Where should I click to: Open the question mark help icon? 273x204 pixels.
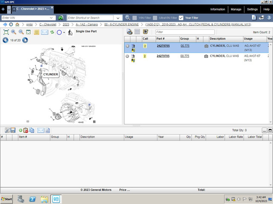pos(269,17)
